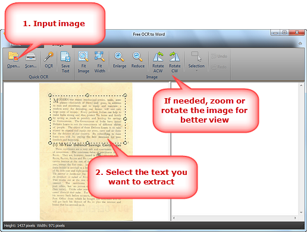
Task: Maximize the Free OCR to Word window
Action: (x=284, y=33)
